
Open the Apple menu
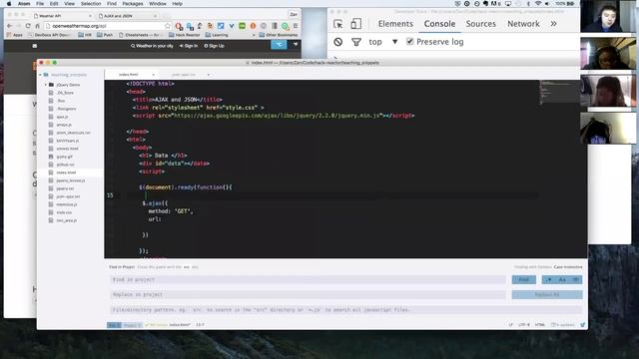9,4
